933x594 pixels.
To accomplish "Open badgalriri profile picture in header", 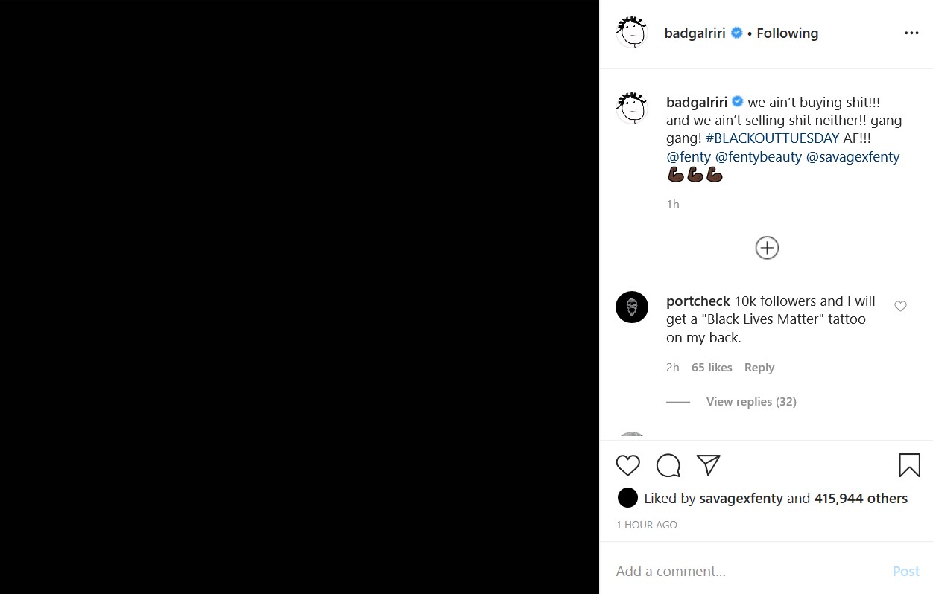I will tap(631, 33).
